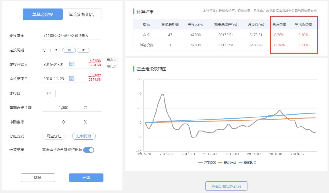Click 计算结果 section title on right
329x193 pixels.
click(x=145, y=12)
